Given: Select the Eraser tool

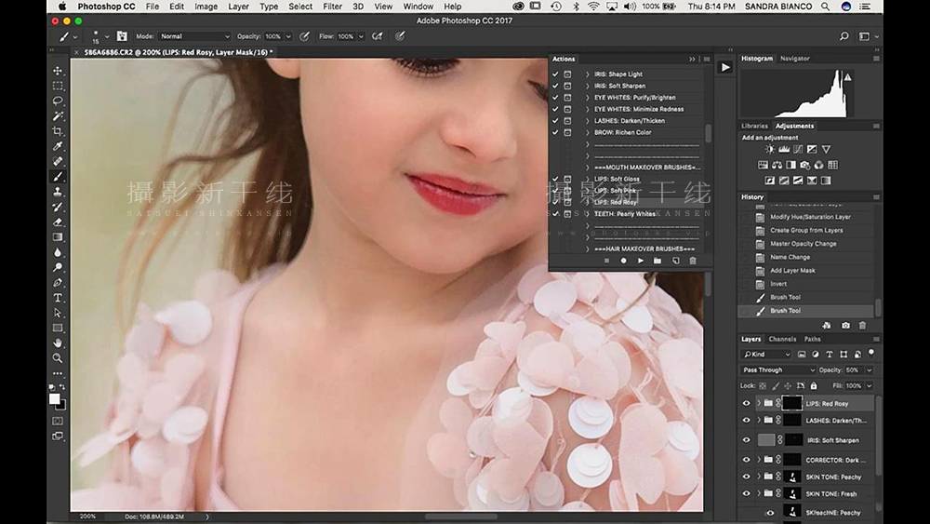Looking at the screenshot, I should [x=58, y=222].
